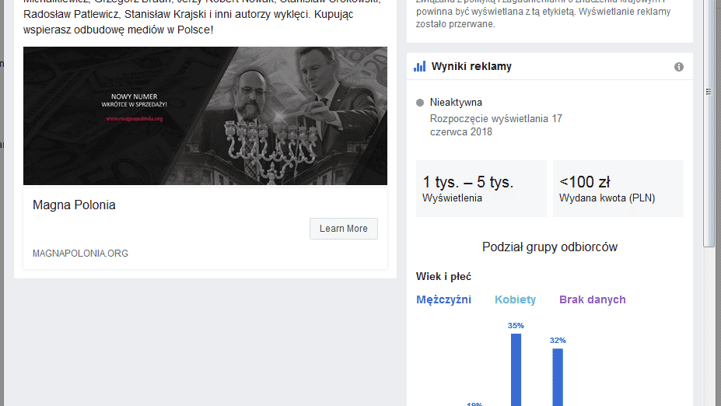Click the grey Nieaktywna status dot
721x406 pixels.
[x=420, y=103]
